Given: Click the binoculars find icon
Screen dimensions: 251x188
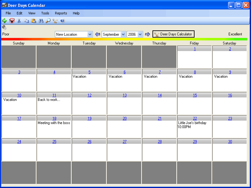Looking at the screenshot, I should (41, 21).
